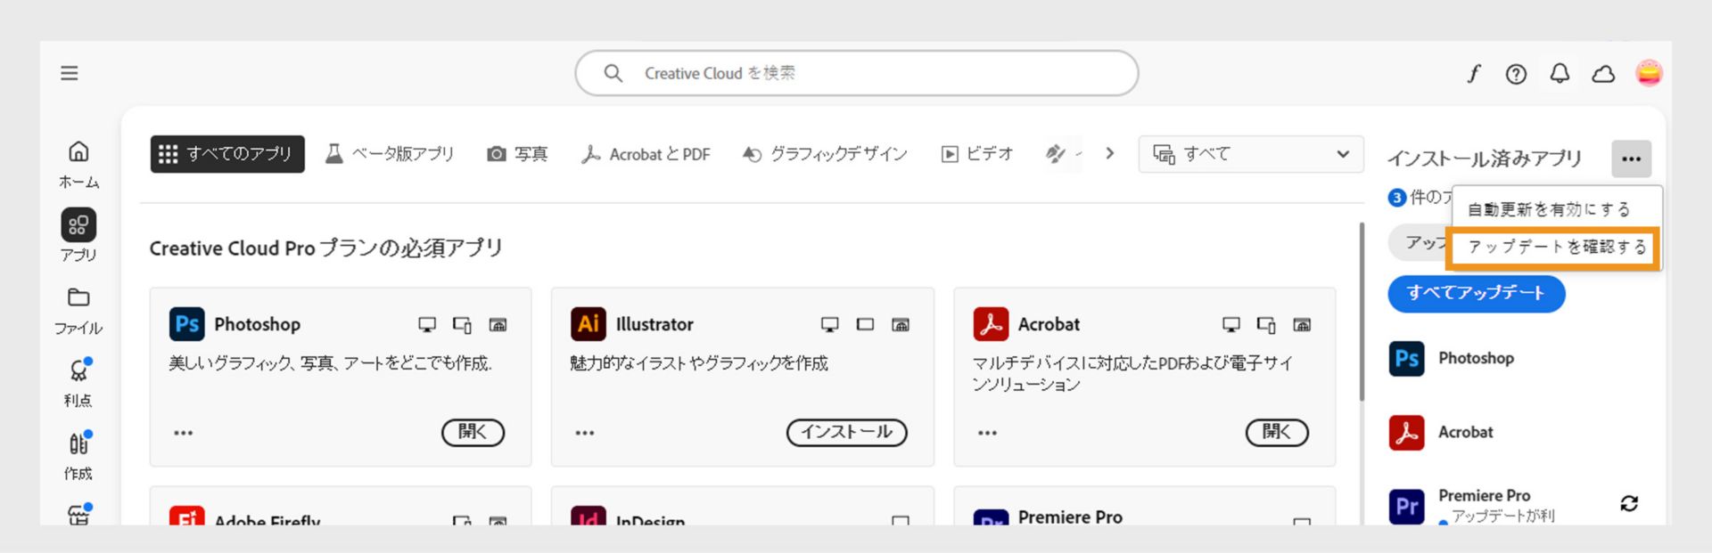Click Acrobat card mobile devices icon
1712x553 pixels.
(x=1266, y=325)
